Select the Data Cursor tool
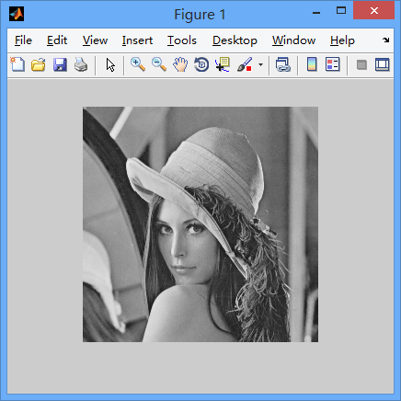The width and height of the screenshot is (401, 401). coord(223,64)
